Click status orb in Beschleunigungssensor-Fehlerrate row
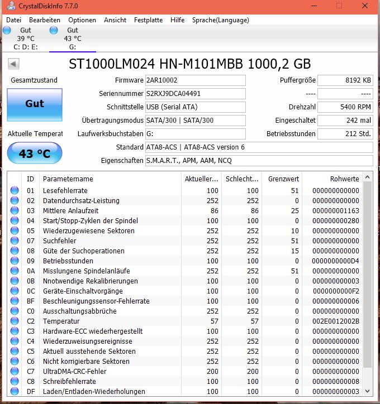This screenshot has width=380, height=404. (x=15, y=301)
